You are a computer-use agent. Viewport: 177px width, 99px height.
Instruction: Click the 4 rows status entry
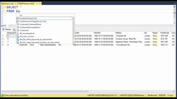(x=170, y=95)
